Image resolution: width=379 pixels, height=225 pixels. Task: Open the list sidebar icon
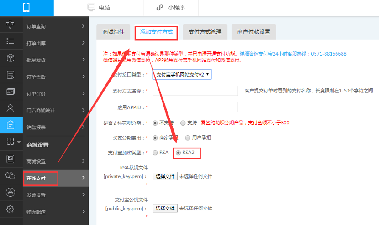(10, 41)
